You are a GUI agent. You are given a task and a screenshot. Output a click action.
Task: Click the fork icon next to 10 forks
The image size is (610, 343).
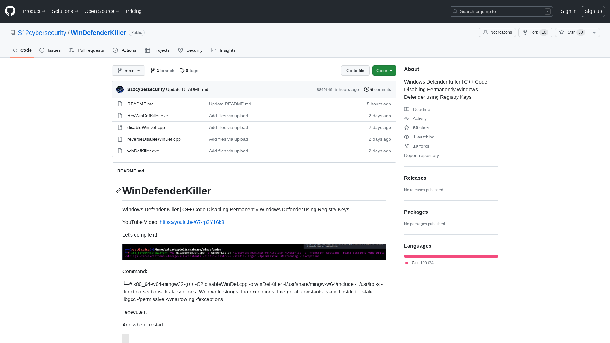coord(407,146)
